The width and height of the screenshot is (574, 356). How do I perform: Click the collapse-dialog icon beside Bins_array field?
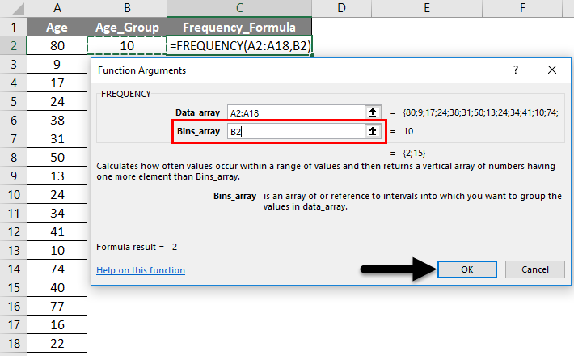pos(373,131)
